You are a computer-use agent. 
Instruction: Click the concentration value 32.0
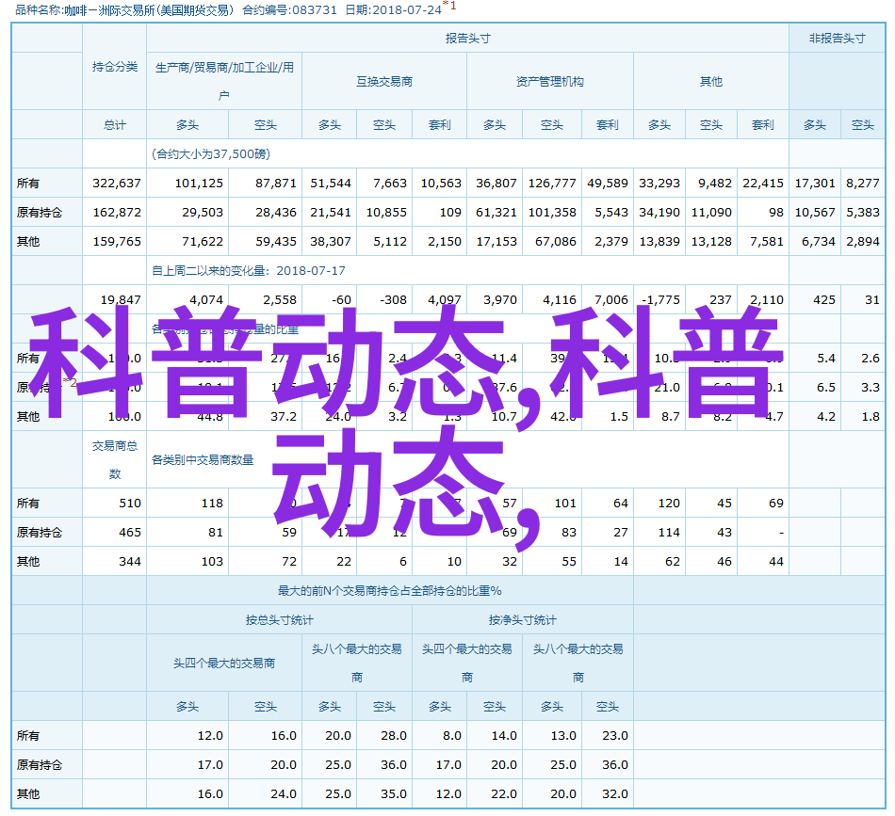(x=615, y=793)
